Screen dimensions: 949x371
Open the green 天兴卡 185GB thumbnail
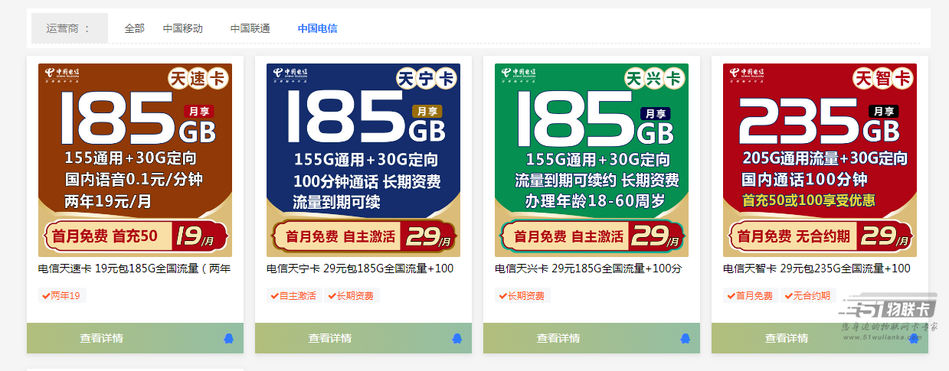[x=591, y=160]
